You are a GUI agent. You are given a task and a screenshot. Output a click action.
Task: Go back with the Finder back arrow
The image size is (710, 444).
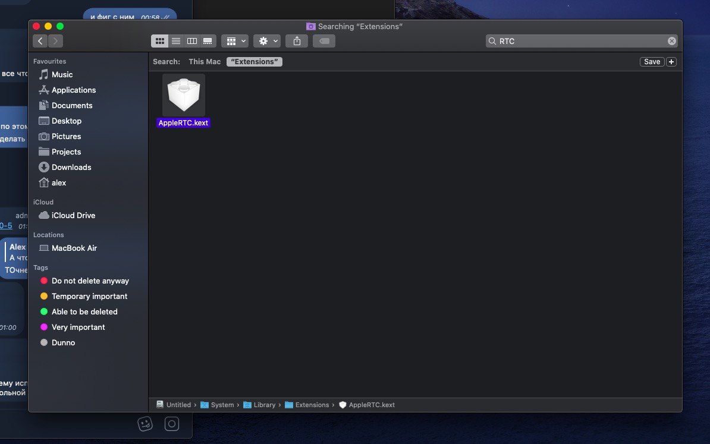pyautogui.click(x=40, y=41)
